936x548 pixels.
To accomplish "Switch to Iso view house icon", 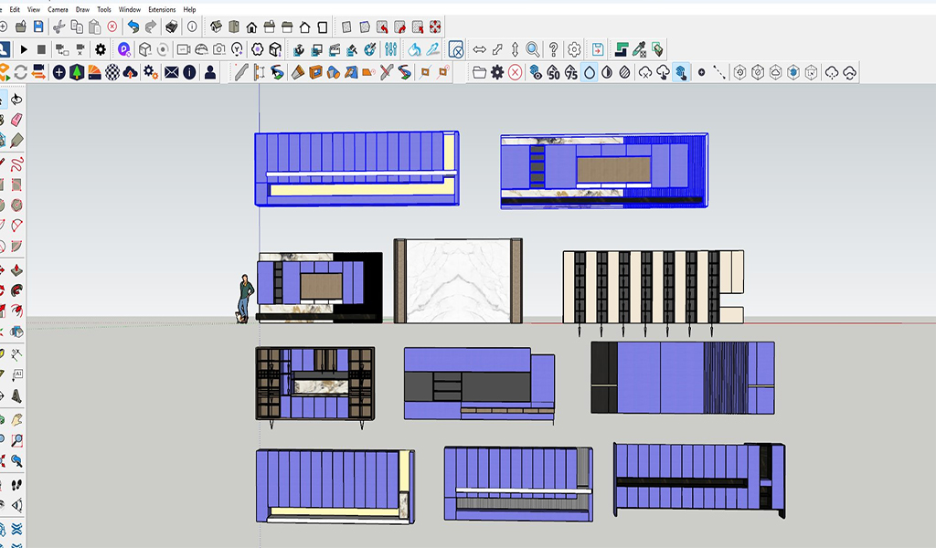I will (216, 26).
